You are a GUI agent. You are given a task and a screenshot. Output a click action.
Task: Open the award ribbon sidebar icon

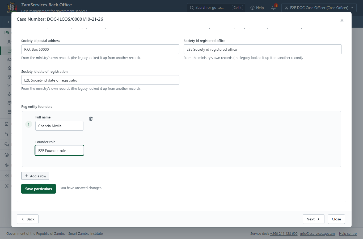9,68
